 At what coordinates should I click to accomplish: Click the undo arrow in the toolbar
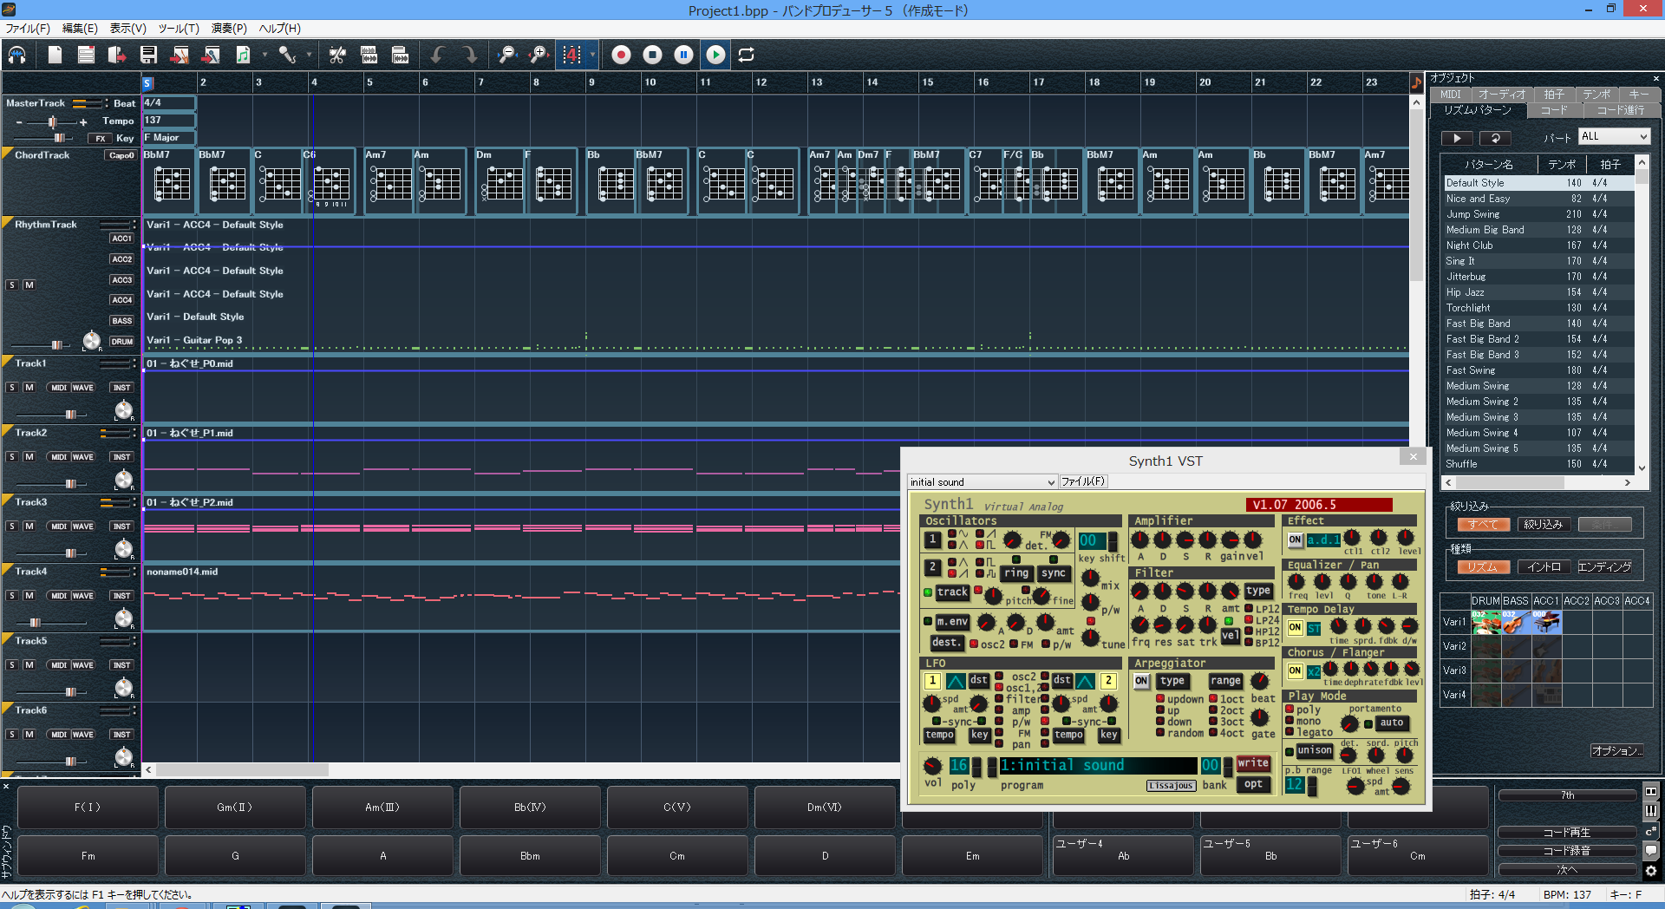tap(438, 55)
